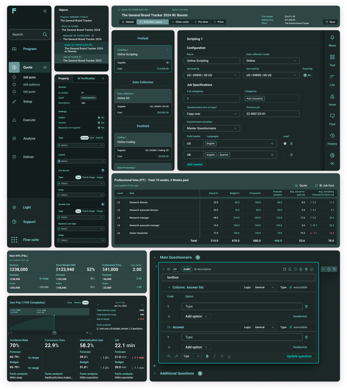Open the Dynamic List Type dropdown
347x390 pixels.
click(x=81, y=229)
